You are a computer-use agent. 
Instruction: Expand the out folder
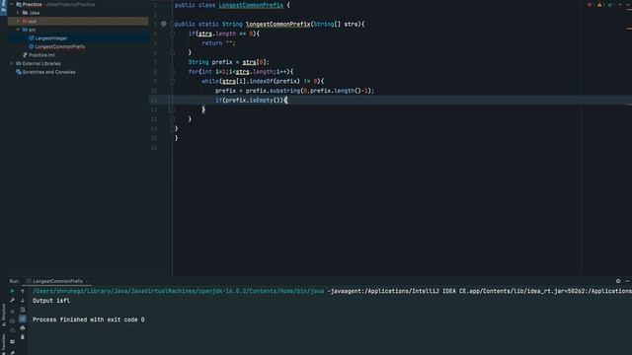pos(18,21)
